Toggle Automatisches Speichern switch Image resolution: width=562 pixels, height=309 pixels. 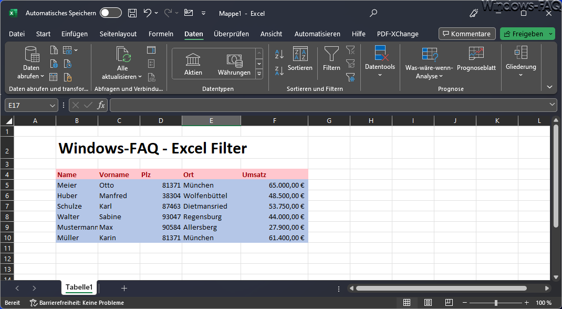tap(111, 13)
